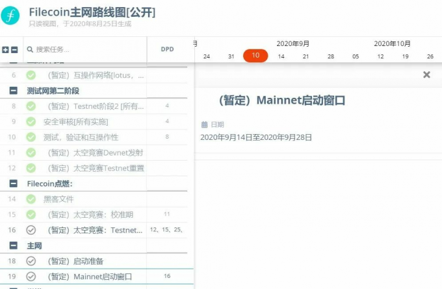Toggle completion check on 太空竞赛Testnet重置 row
442x289 pixels.
click(x=31, y=168)
